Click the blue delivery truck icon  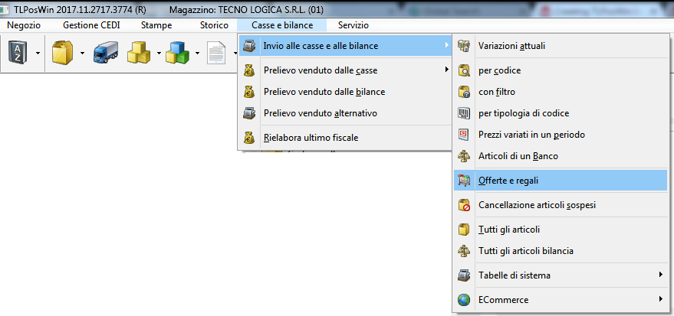(104, 54)
